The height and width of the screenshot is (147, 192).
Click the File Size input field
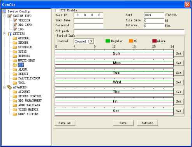[154, 20]
